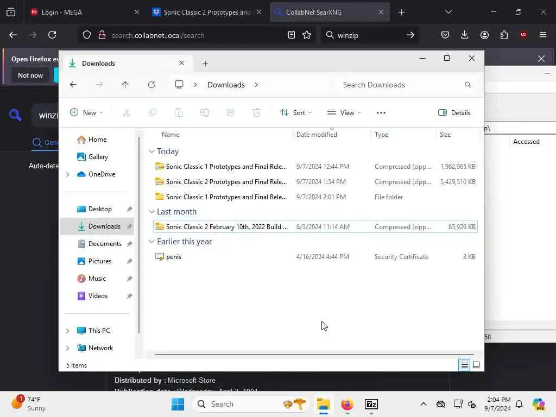This screenshot has height=417, width=556.
Task: Open Firefox extensions puzzle icon
Action: click(504, 35)
